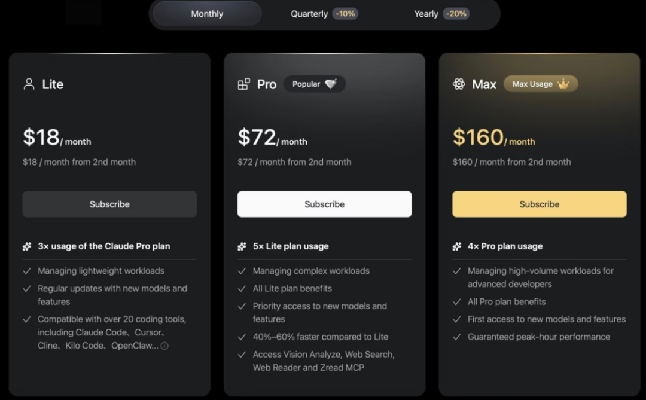This screenshot has width=646, height=400.
Task: Switch to Yearly billing
Action: [426, 14]
